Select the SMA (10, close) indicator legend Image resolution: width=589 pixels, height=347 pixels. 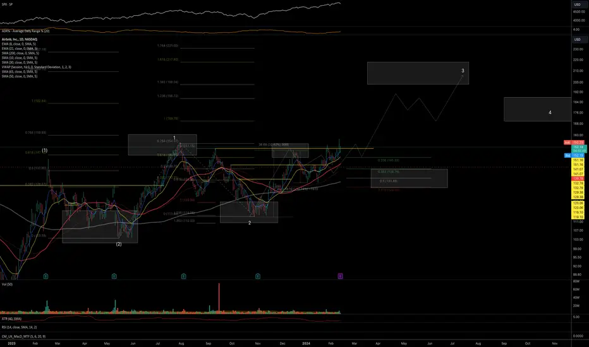20,58
